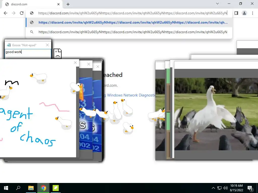Close the Goose Not-epad window
The width and height of the screenshot is (258, 193).
[x=47, y=45]
